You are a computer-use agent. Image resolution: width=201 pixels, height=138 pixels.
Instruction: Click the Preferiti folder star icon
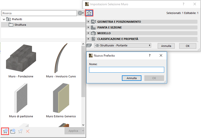click(9, 19)
